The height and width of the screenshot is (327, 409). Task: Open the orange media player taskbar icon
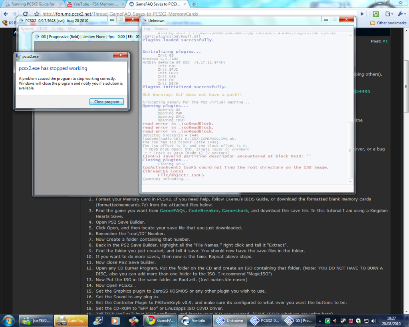(x=115, y=321)
